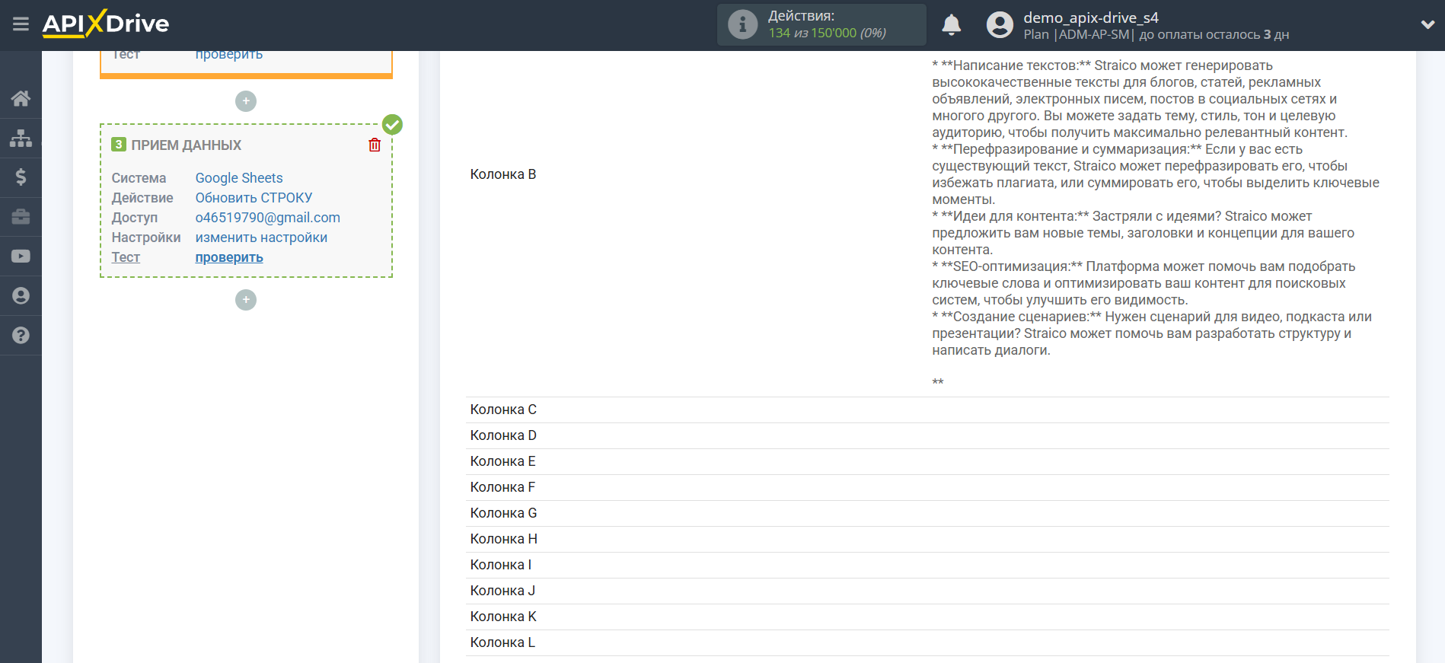1445x663 pixels.
Task: Open connections sitemap icon in sidebar
Action: pos(21,138)
